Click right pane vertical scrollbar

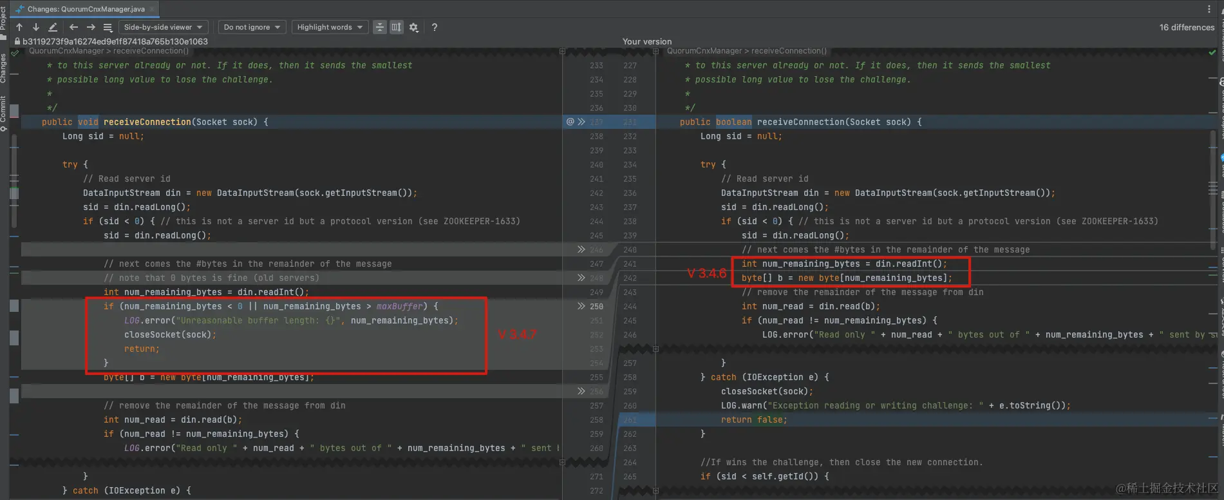[x=1212, y=189]
